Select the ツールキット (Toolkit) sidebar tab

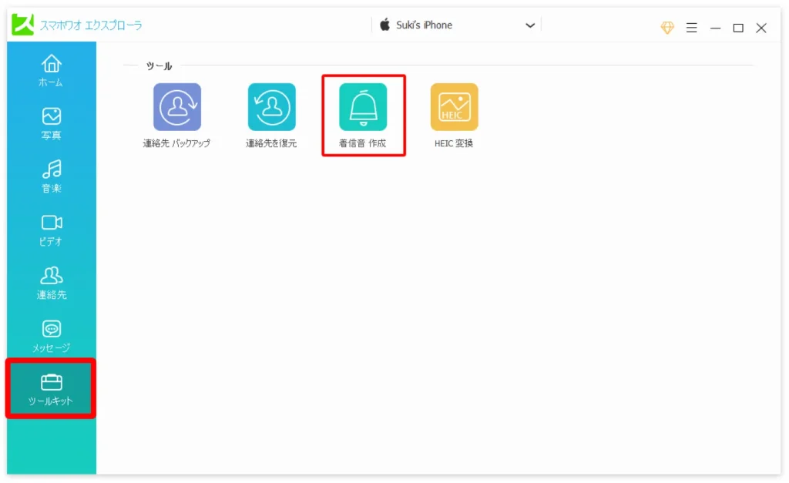[51, 389]
